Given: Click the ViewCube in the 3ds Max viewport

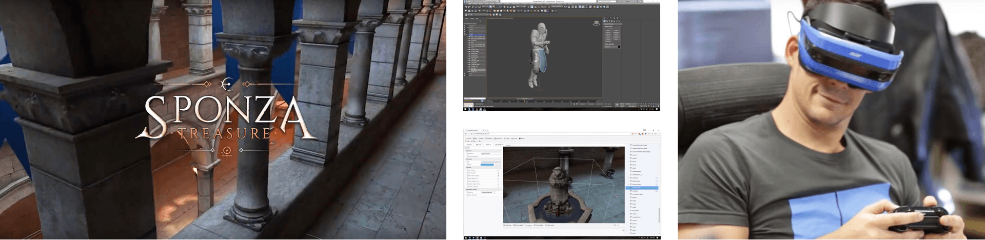Looking at the screenshot, I should click(596, 23).
